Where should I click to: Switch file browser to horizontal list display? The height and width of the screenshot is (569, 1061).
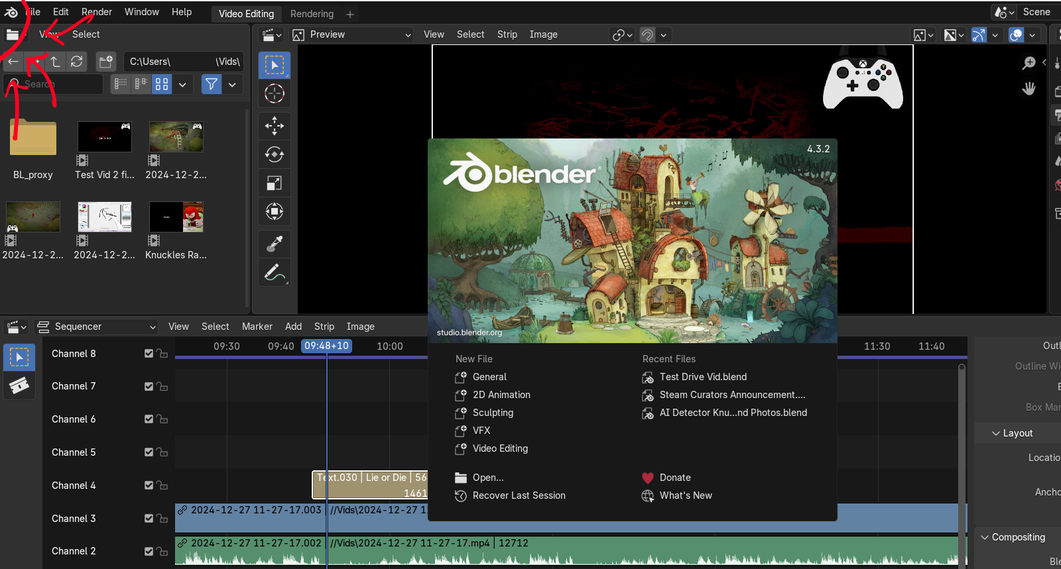pyautogui.click(x=141, y=84)
